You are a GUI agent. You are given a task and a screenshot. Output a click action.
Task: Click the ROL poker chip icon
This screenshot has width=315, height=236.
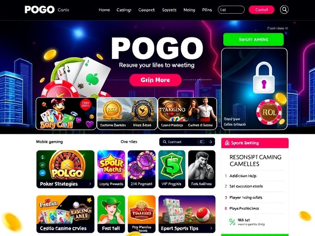269,112
